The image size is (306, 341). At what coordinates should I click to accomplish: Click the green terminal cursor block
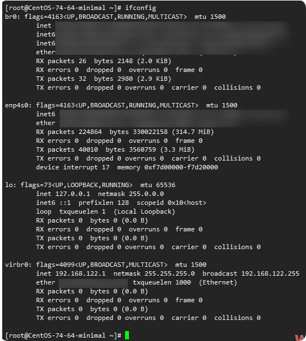coord(127,335)
